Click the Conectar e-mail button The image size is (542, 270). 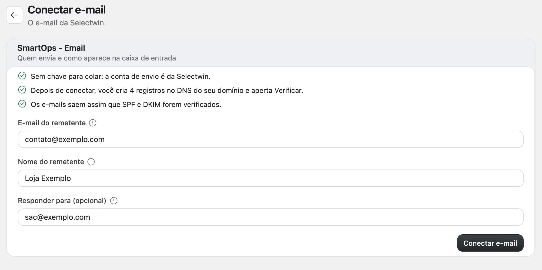(x=490, y=243)
